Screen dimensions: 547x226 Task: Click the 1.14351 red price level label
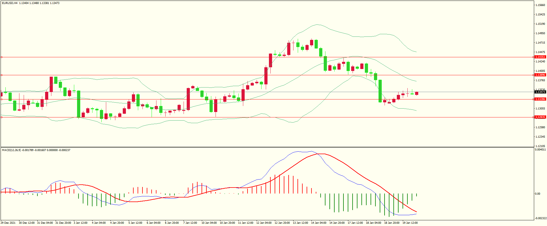tap(540, 57)
